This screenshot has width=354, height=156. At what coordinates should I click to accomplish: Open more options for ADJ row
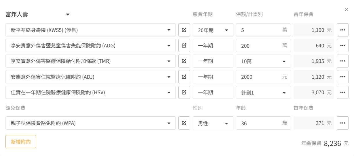pyautogui.click(x=342, y=77)
